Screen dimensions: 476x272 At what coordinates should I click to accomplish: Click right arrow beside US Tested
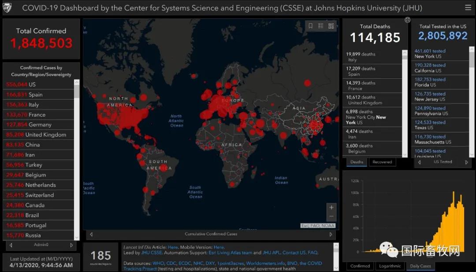point(466,162)
